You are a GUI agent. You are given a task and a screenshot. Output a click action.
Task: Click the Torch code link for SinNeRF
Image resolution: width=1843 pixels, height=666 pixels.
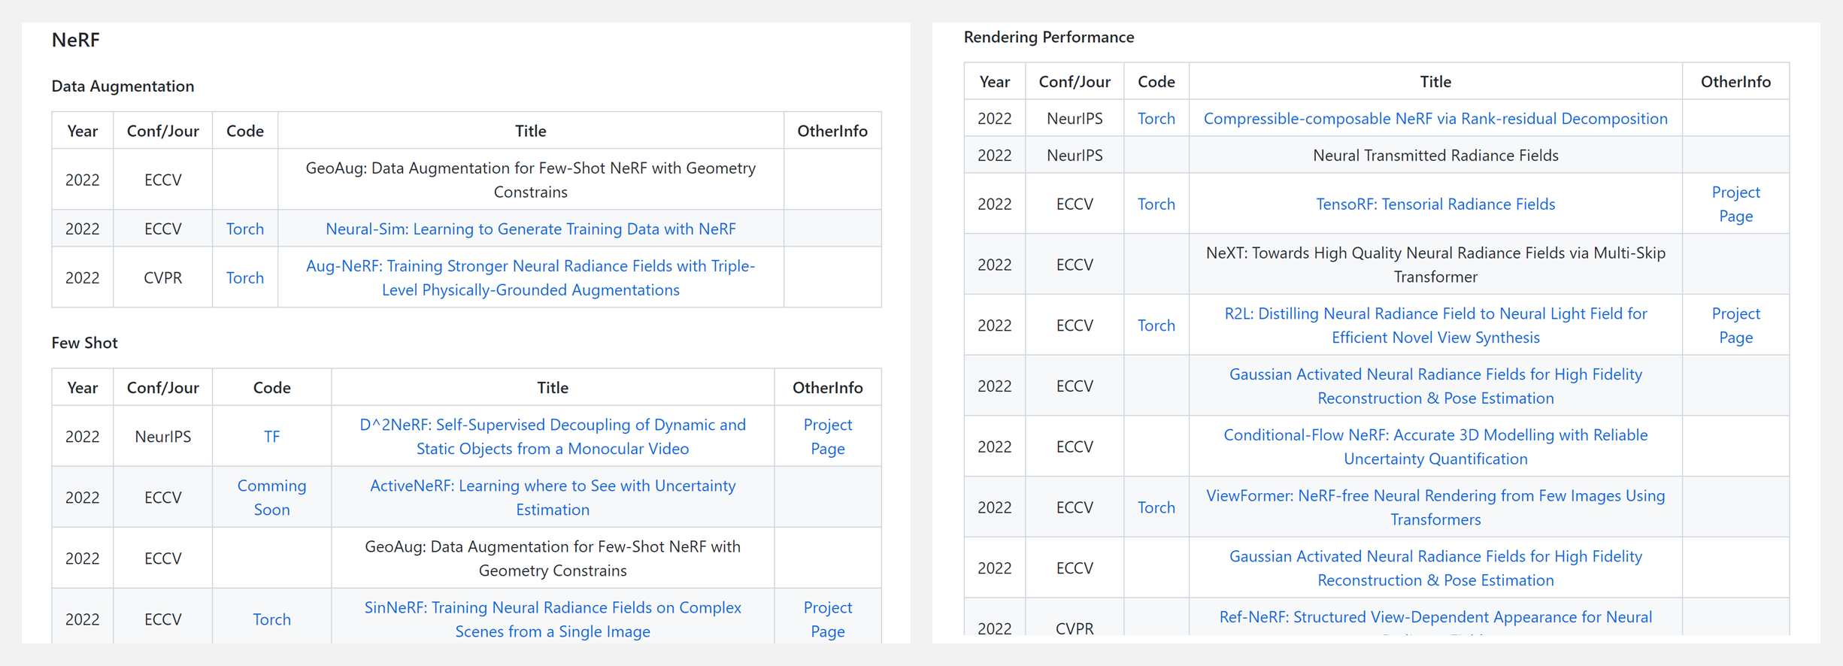click(271, 619)
